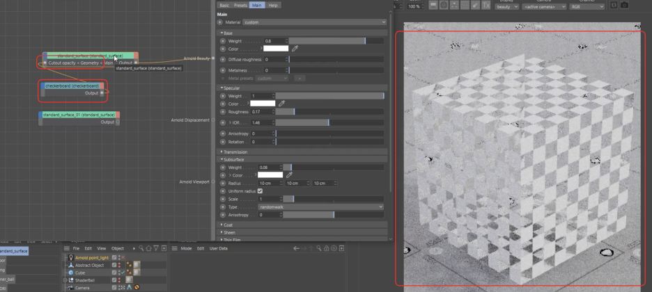Open the Mode menu in Attributes manager
This screenshot has width=652, height=292.
(x=186, y=248)
